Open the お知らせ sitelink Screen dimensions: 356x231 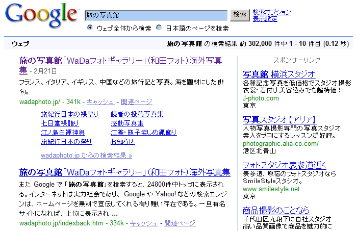[122, 142]
